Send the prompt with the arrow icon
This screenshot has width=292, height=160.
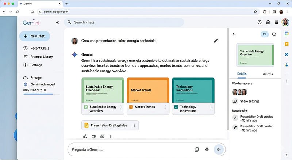pos(218,149)
